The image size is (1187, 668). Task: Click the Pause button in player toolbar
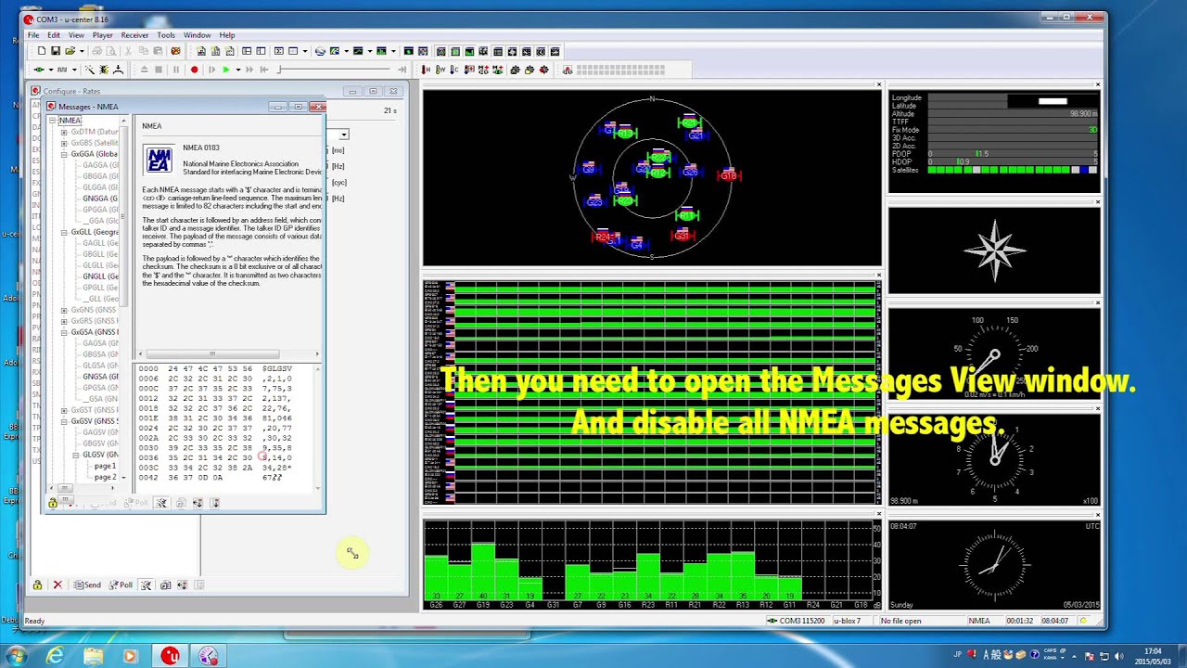(176, 70)
